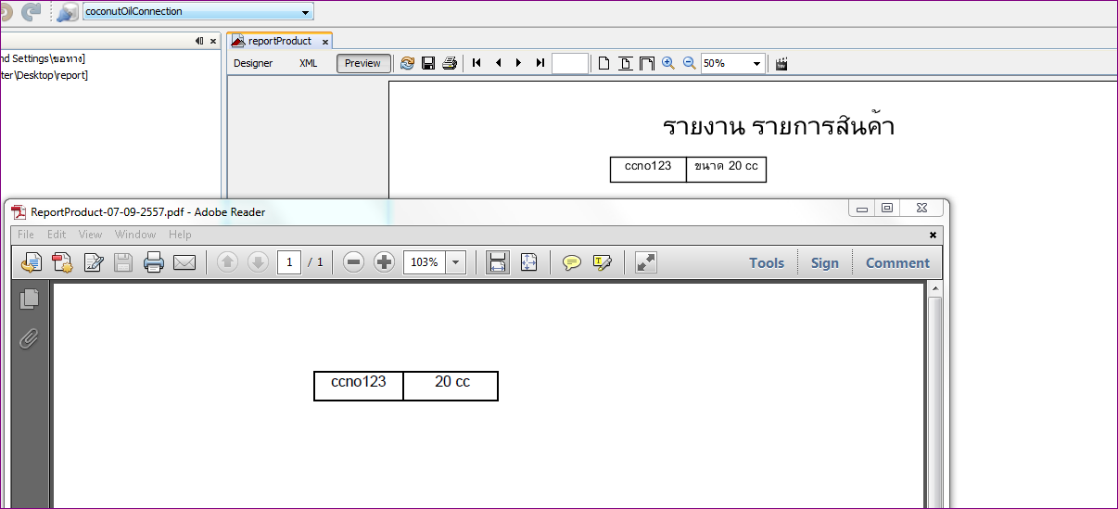Select the highlight text tool
Viewport: 1118px width, 509px height.
coord(603,262)
